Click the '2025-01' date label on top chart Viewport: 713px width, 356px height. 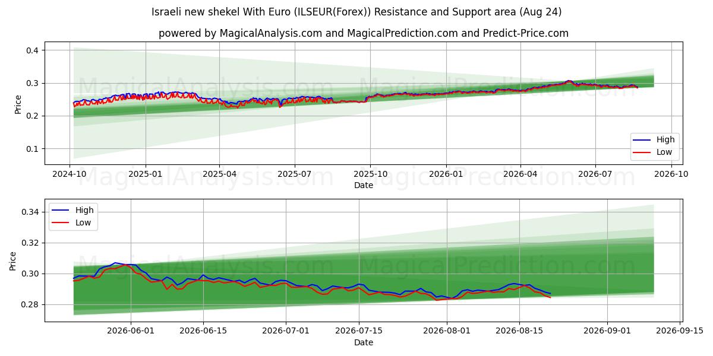click(x=146, y=174)
